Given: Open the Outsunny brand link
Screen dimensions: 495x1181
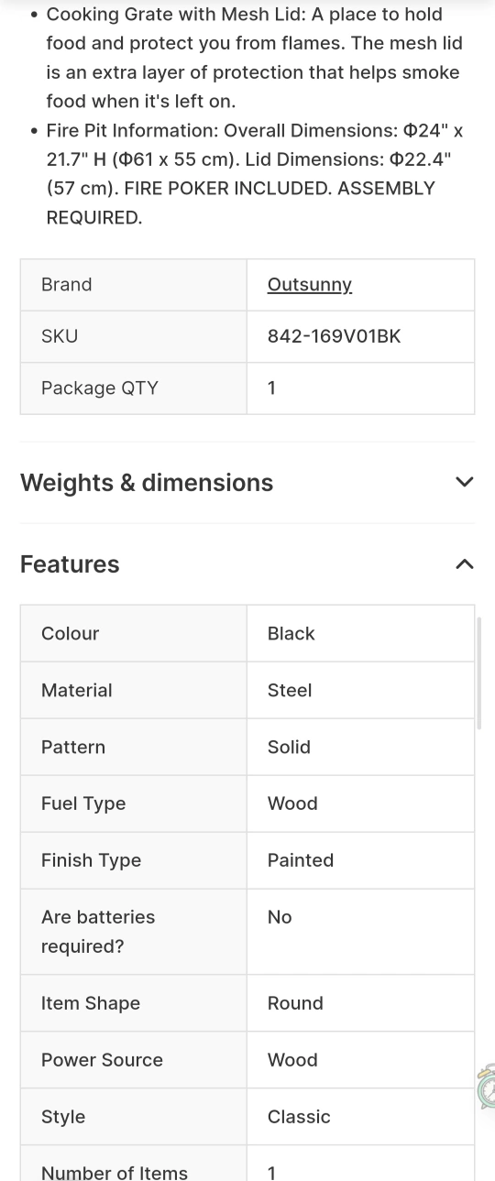Looking at the screenshot, I should tap(309, 284).
